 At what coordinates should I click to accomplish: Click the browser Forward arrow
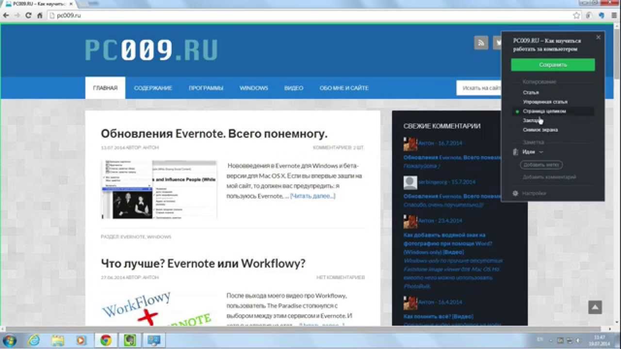tap(17, 15)
